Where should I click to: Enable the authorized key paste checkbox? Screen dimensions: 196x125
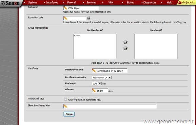pyautogui.click(x=65, y=99)
